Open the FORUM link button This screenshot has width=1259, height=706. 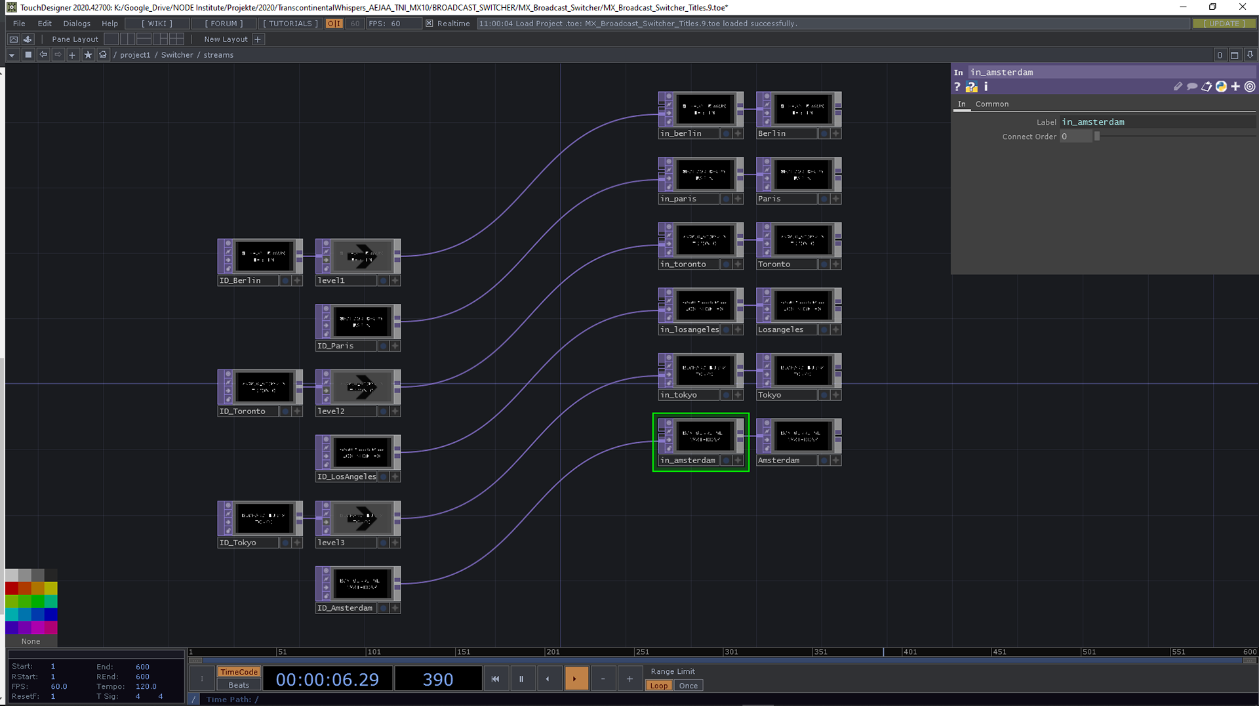click(x=224, y=24)
